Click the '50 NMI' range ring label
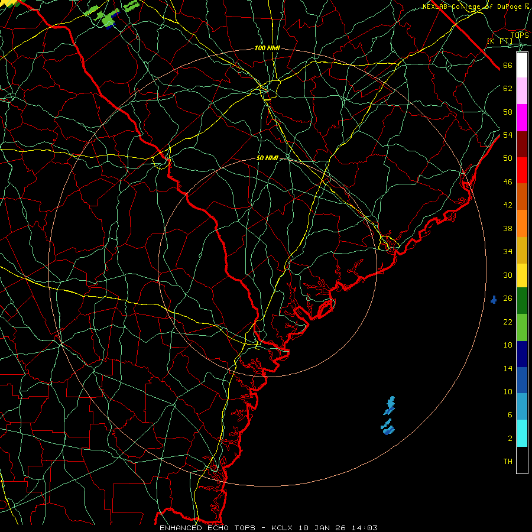Viewport: 532px width, 532px height. [x=267, y=158]
